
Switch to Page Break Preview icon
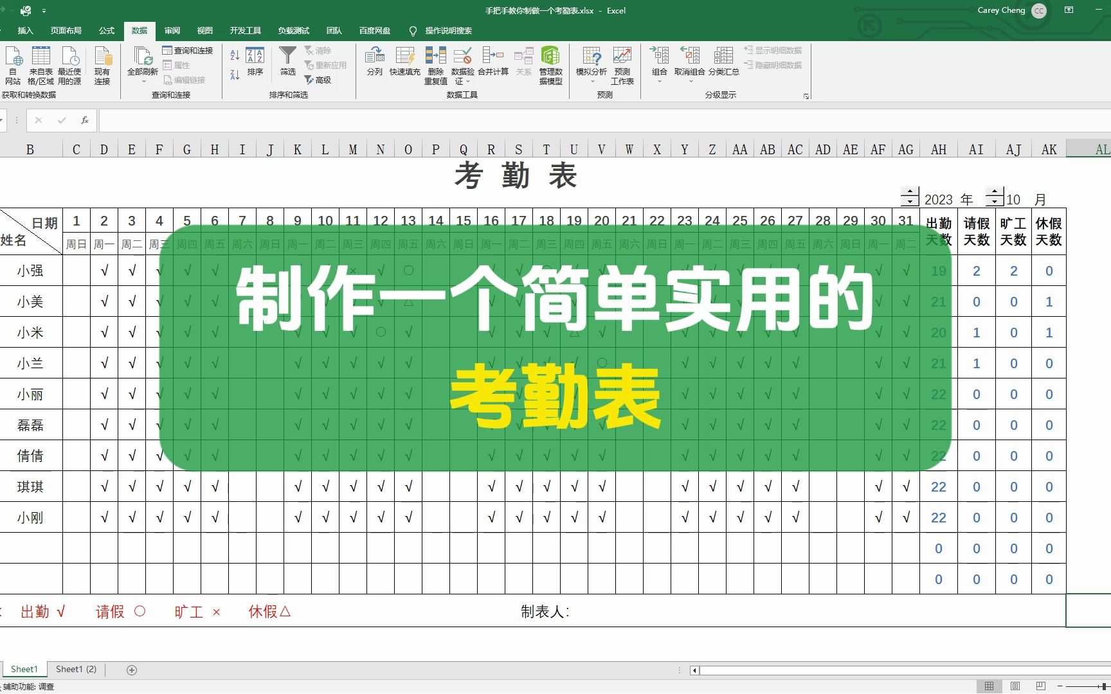[x=1041, y=686]
